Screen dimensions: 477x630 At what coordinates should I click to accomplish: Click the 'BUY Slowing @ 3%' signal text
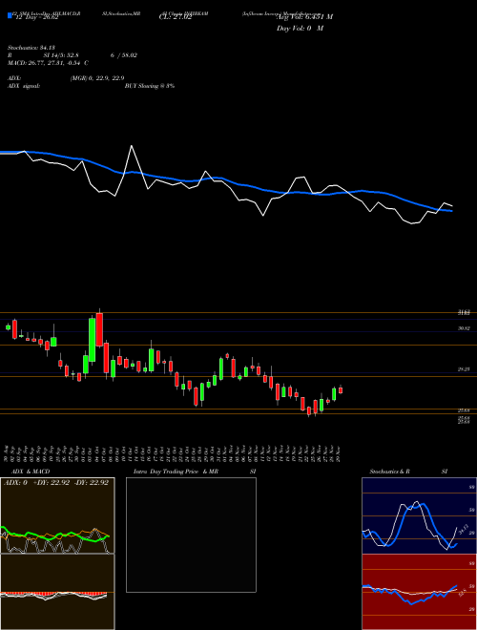click(x=150, y=86)
